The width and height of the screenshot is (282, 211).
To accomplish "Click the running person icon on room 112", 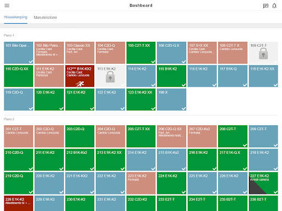I will [x=80, y=84].
